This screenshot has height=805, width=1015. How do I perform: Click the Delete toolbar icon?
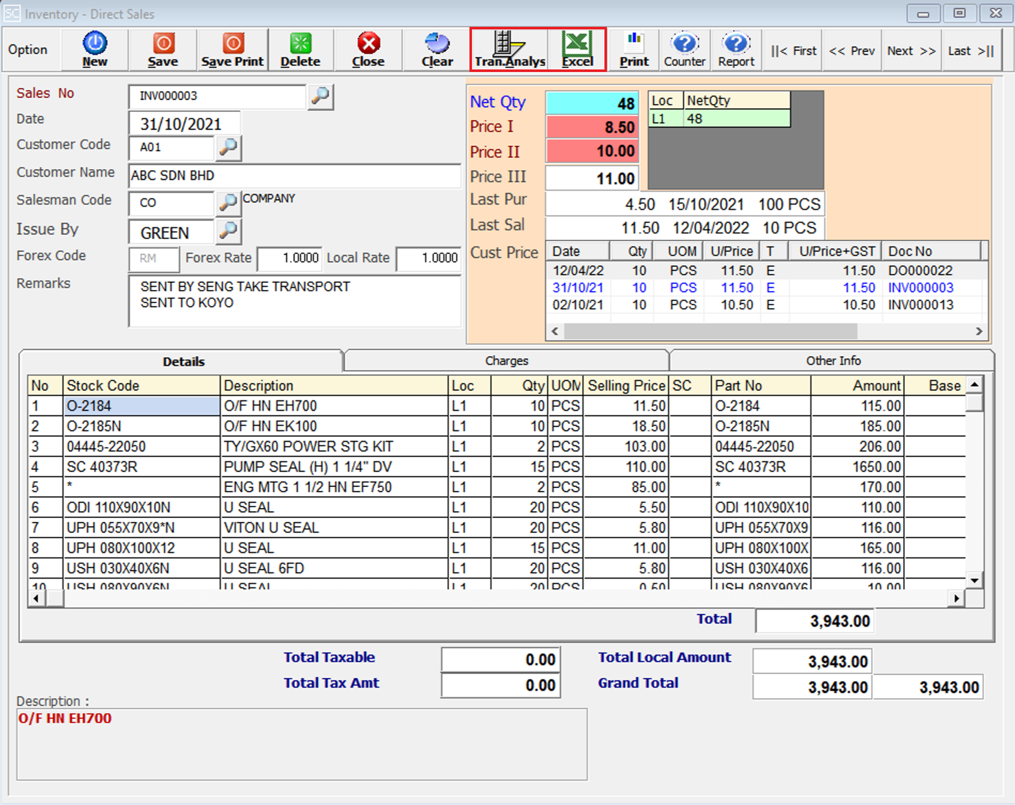coord(300,49)
